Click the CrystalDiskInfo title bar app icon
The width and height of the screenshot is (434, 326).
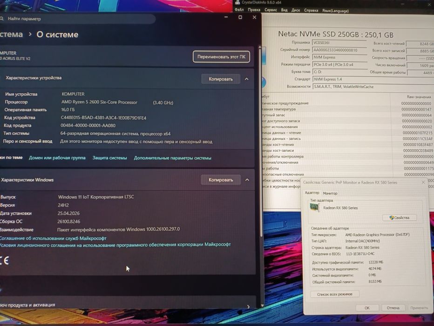237,2
